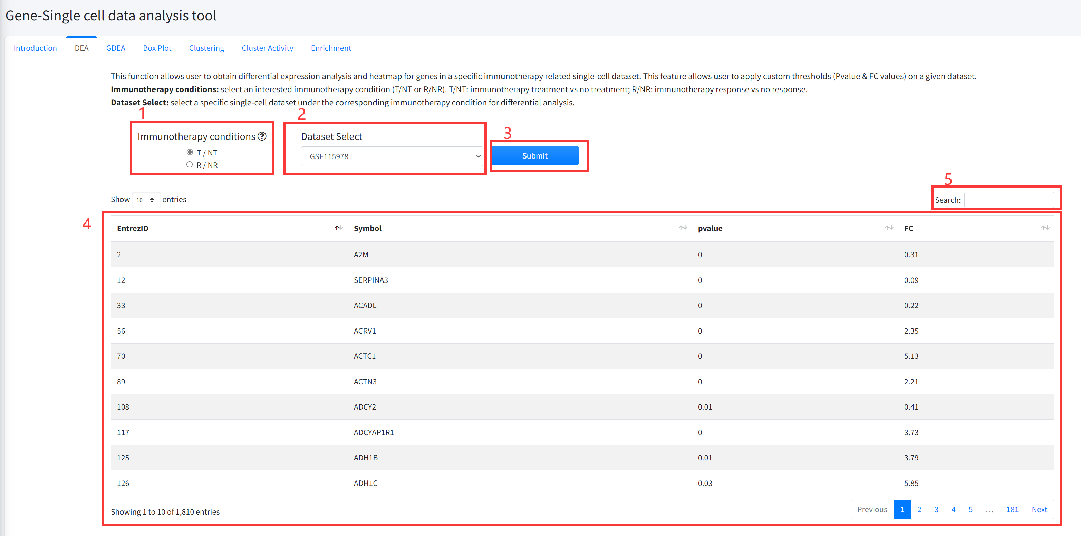This screenshot has width=1081, height=536.
Task: Click the Immunotherapy conditions help icon
Action: pos(262,136)
